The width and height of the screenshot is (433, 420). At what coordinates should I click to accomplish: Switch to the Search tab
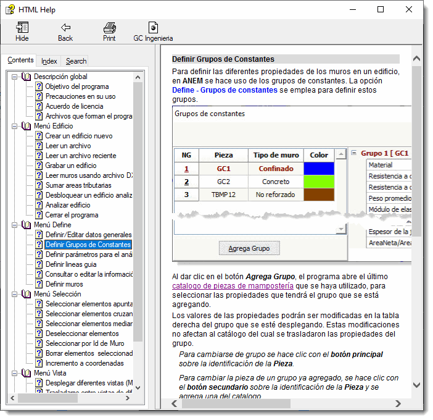click(76, 61)
